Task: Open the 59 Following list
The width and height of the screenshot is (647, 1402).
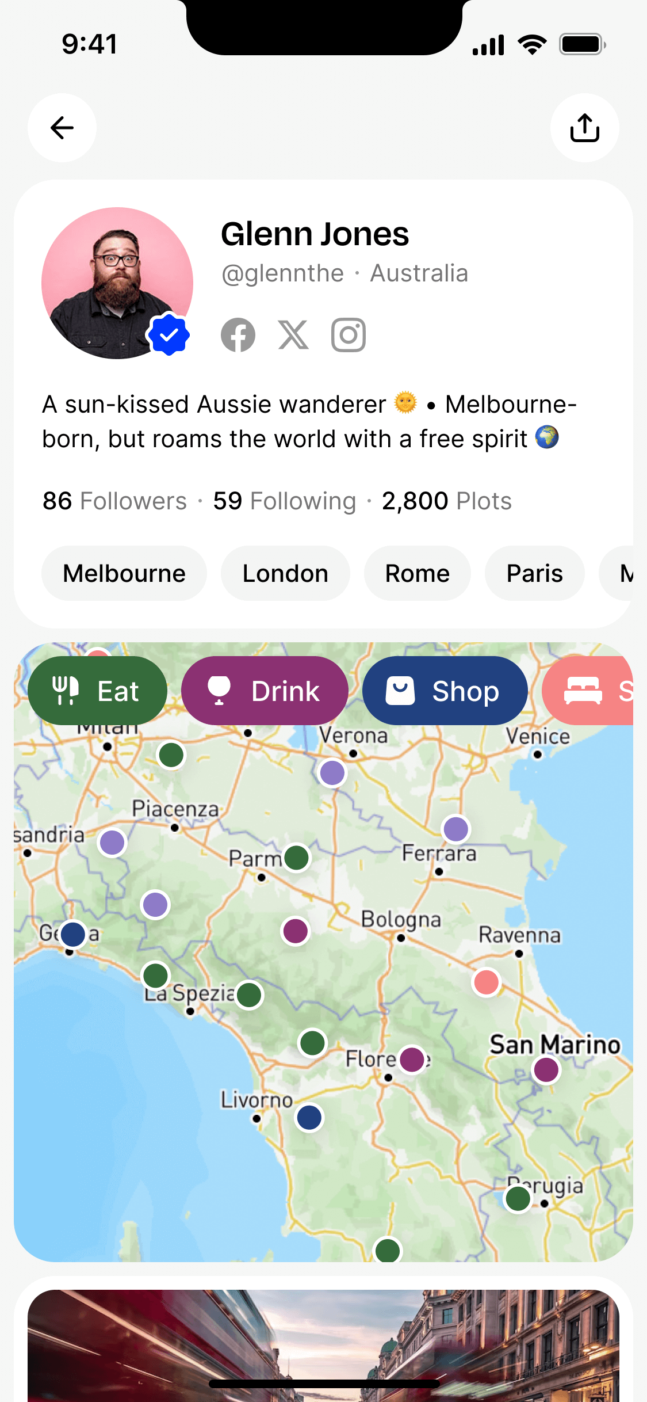Action: [285, 501]
